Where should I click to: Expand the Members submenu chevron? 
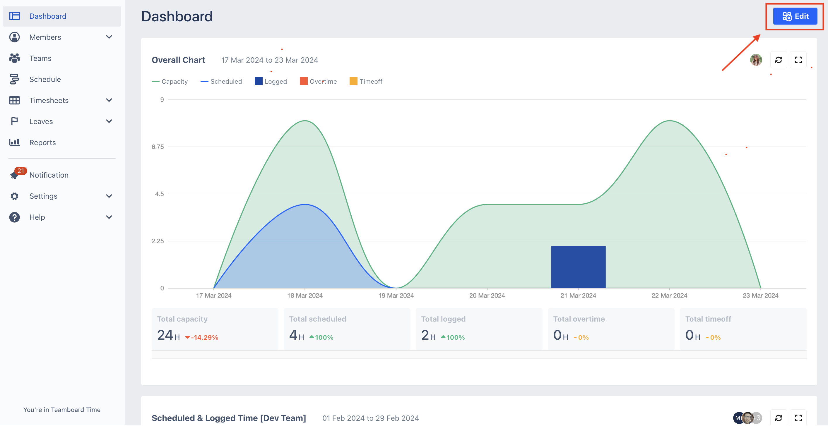coord(109,37)
